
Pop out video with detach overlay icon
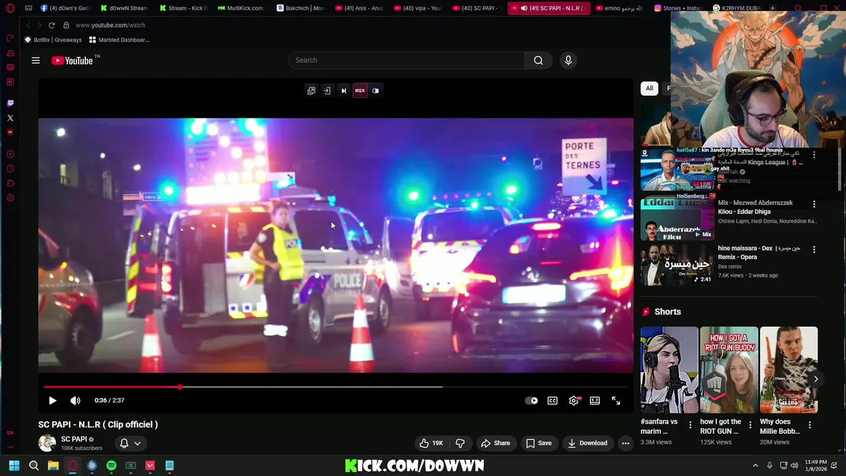(311, 91)
